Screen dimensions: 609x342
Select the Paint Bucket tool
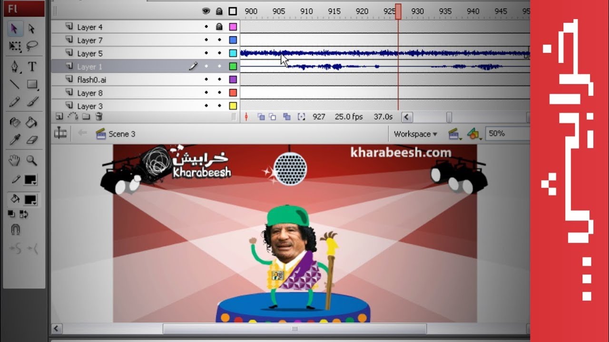coord(31,123)
